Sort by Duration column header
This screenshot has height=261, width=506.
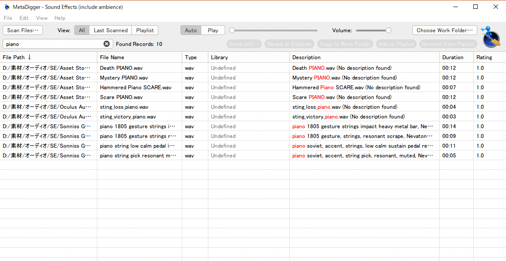click(453, 58)
